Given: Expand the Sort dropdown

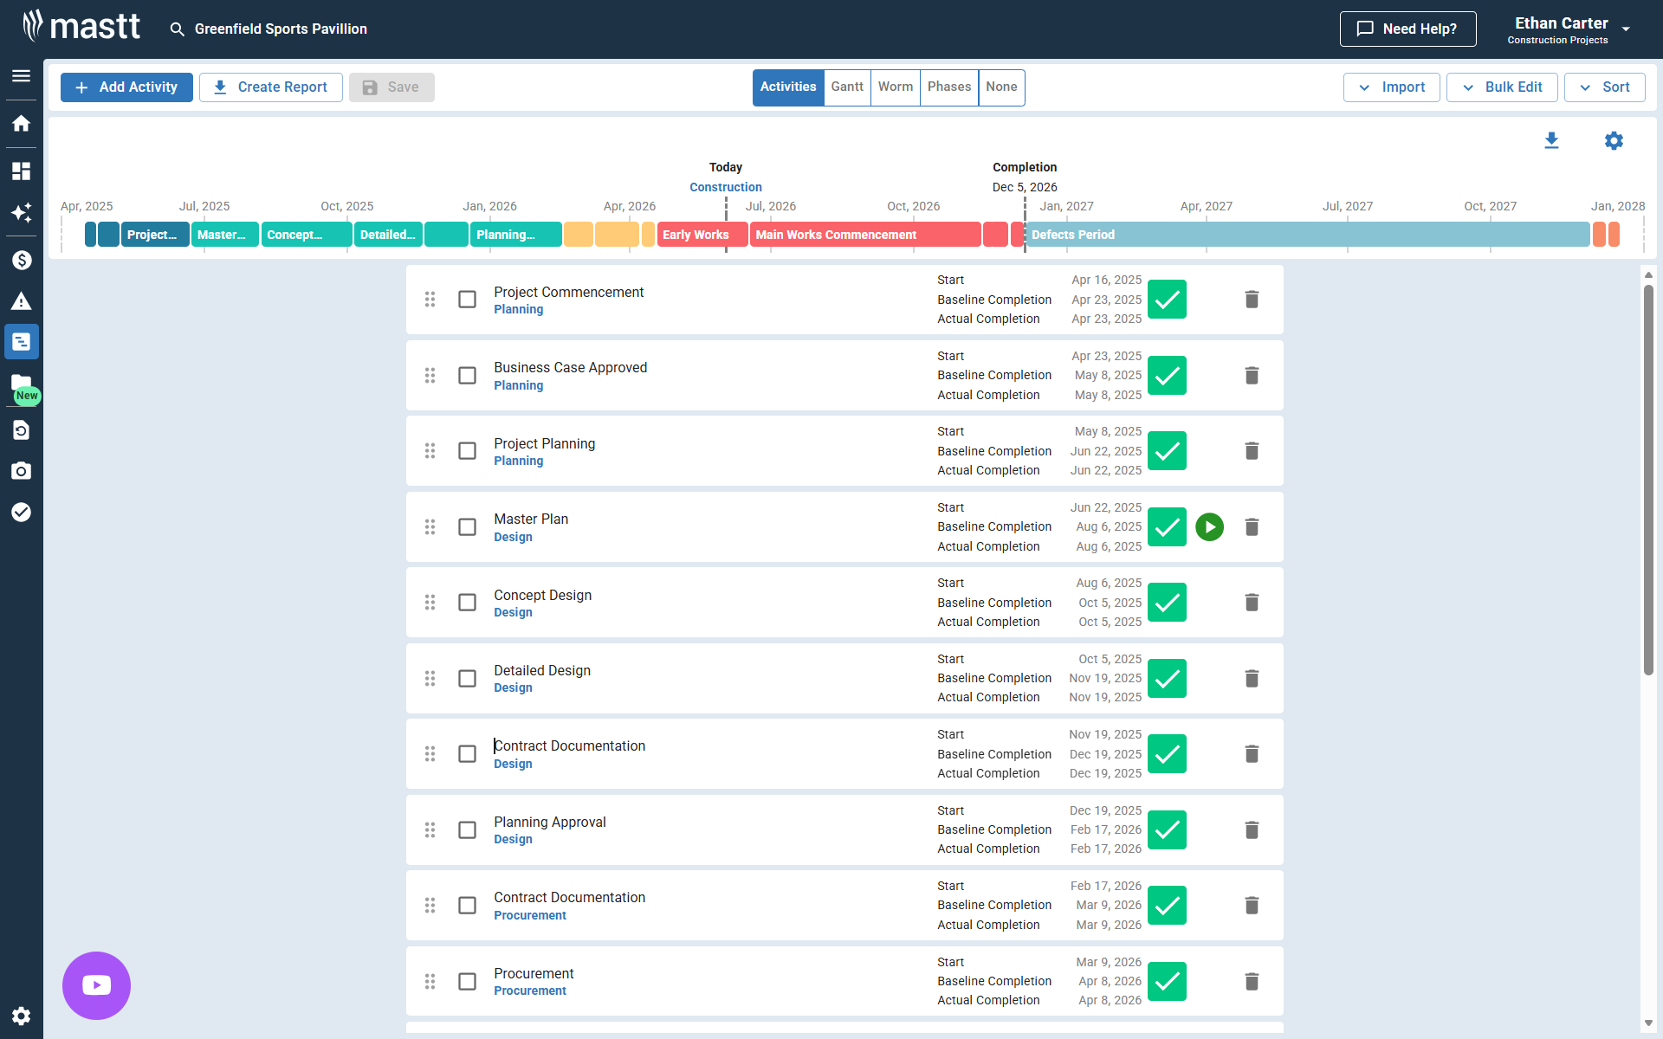Looking at the screenshot, I should coord(1604,87).
